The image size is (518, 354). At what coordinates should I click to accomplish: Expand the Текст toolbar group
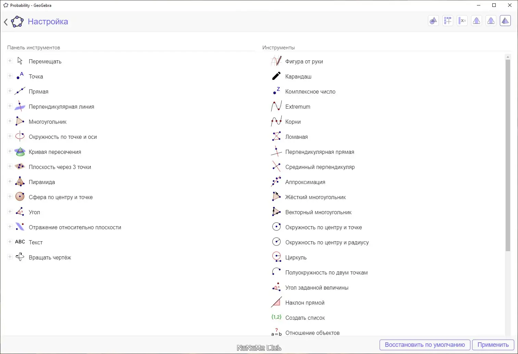[10, 242]
